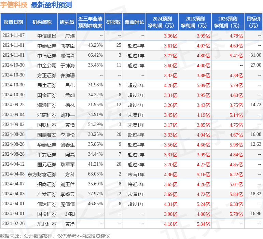Click researcher 孟灿
The width and height of the screenshot is (263, 239).
coord(70,95)
